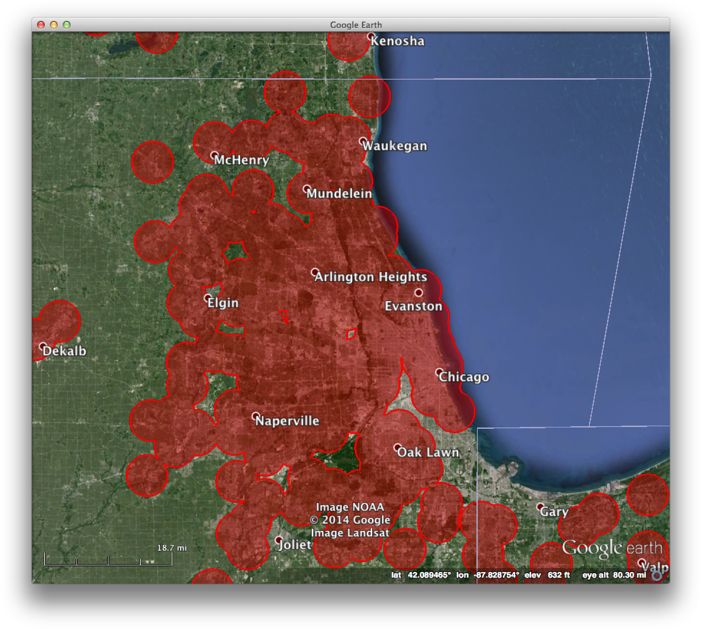
Task: Select the Joliet placemark marker
Action: point(279,540)
